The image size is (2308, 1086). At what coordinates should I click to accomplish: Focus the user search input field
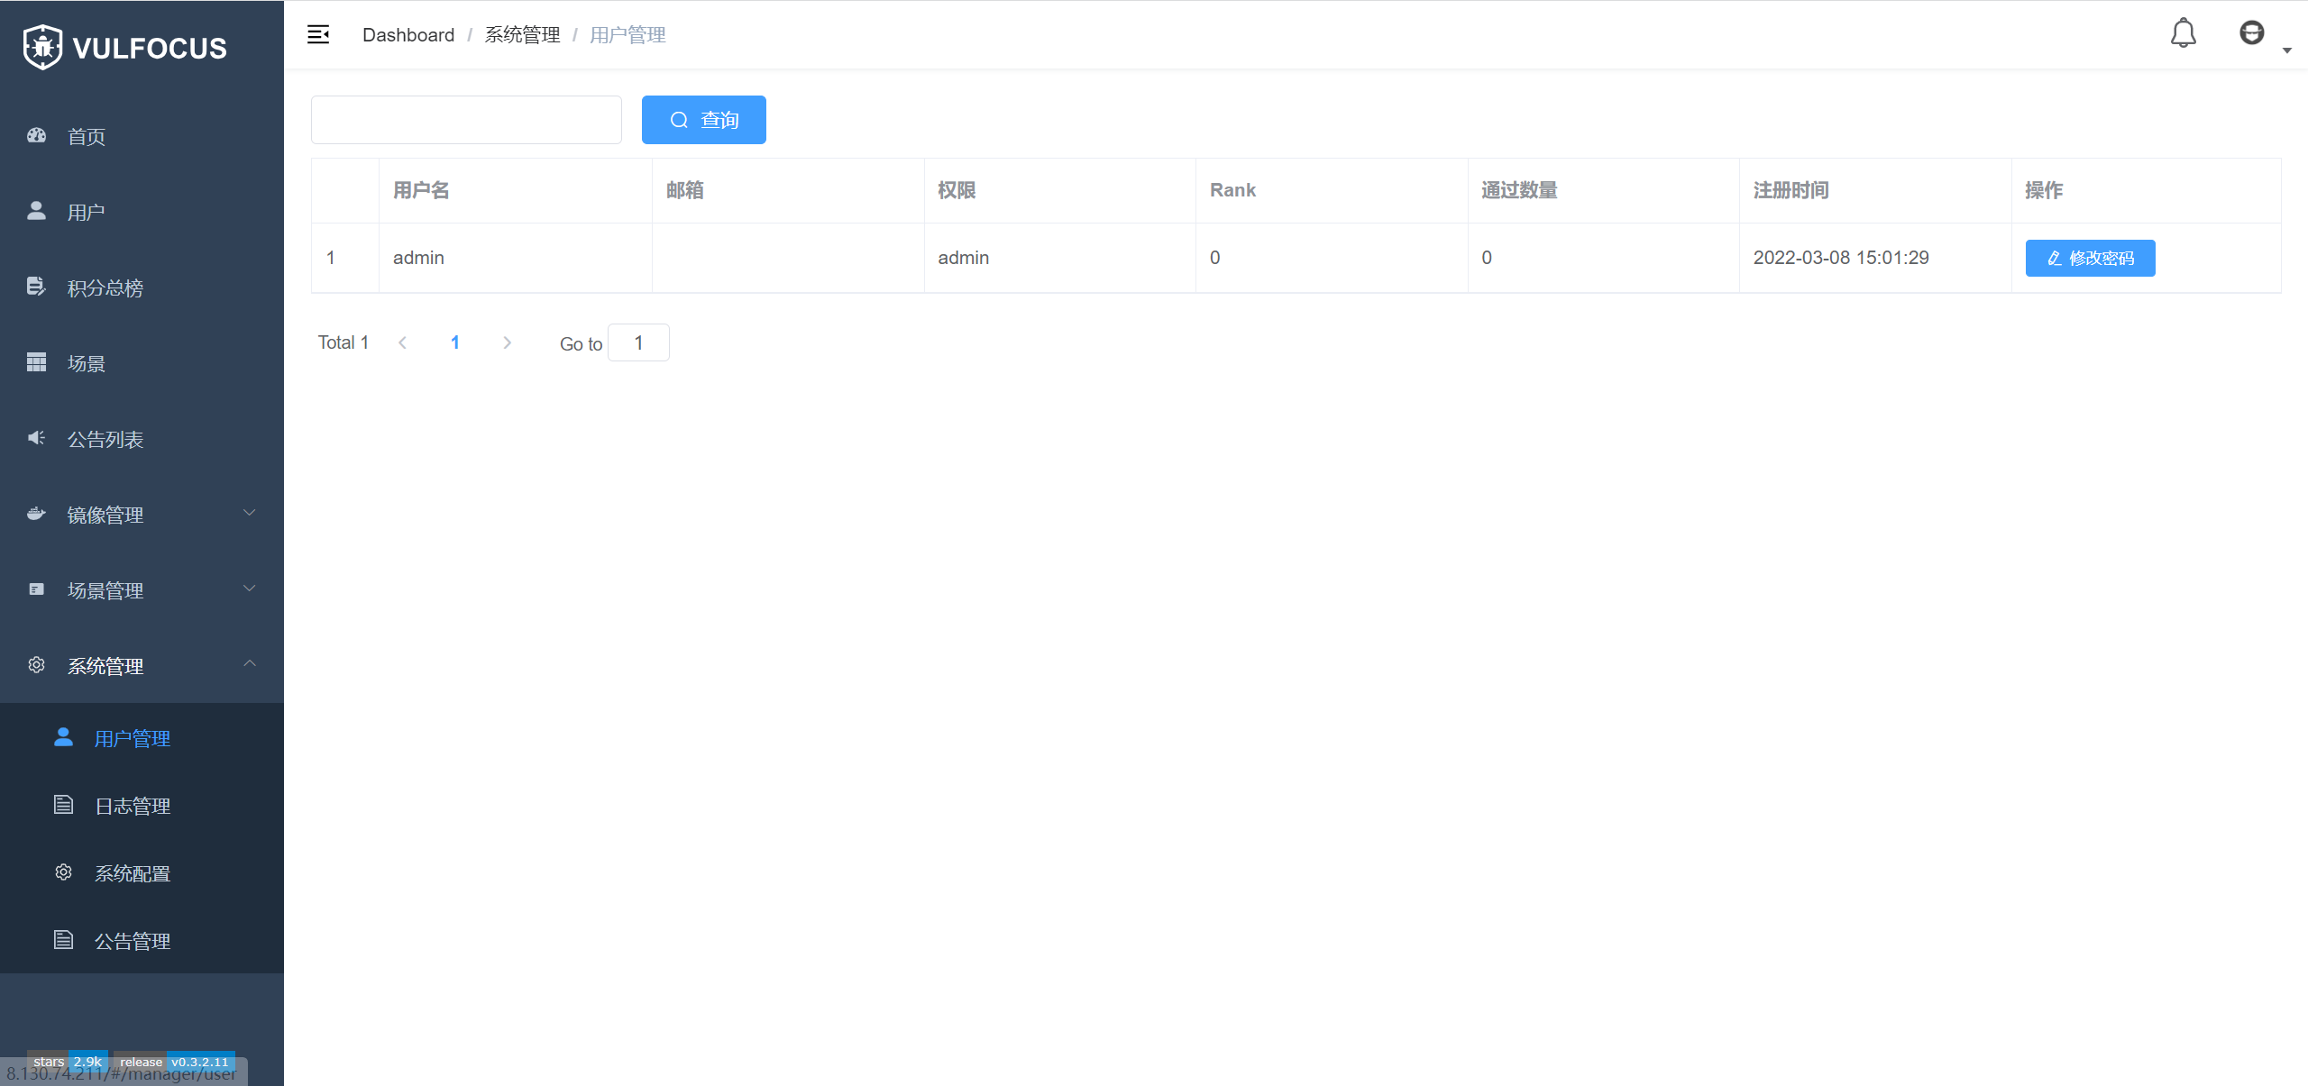coord(466,120)
